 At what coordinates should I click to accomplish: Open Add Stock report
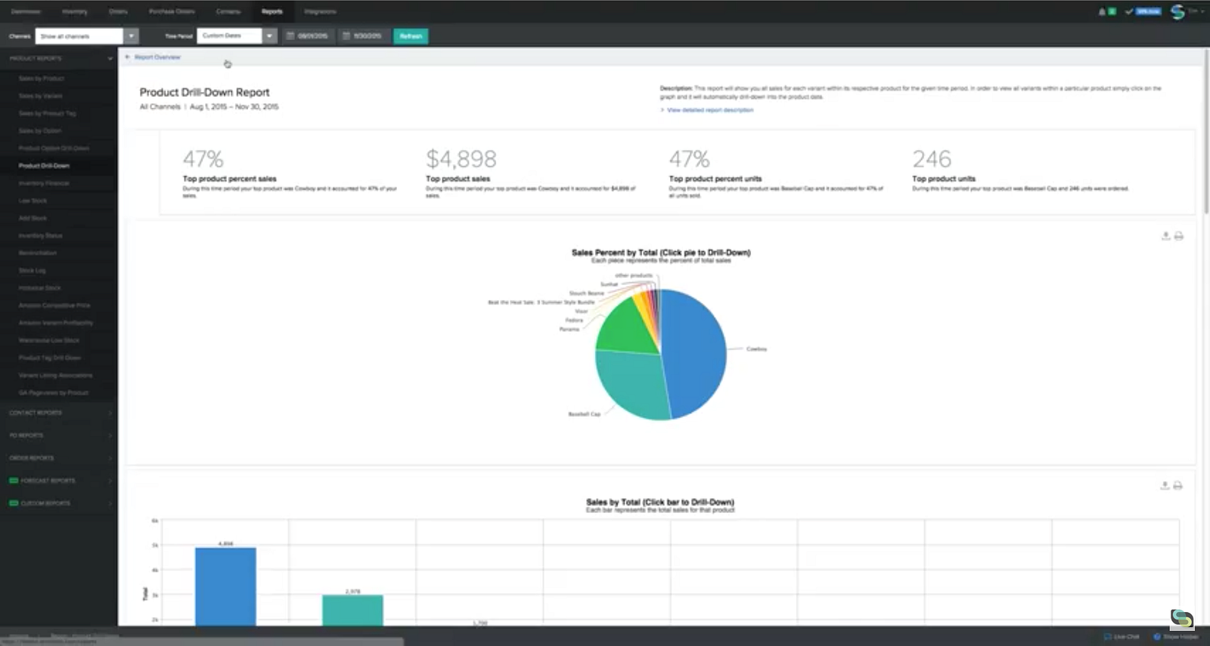pos(33,218)
